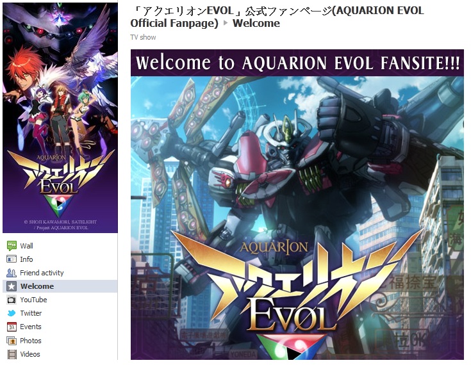The width and height of the screenshot is (471, 365).
Task: Select the Welcome tab label
Action: click(37, 286)
